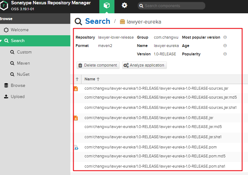The height and width of the screenshot is (175, 248).
Task: Click the Sonatype Nexus logo icon
Action: [4, 6]
